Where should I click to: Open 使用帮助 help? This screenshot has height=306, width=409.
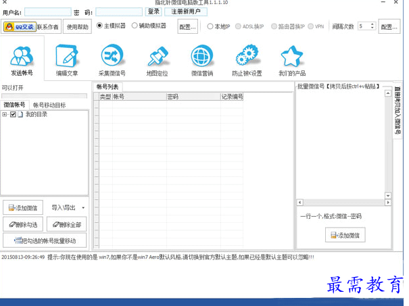click(78, 26)
